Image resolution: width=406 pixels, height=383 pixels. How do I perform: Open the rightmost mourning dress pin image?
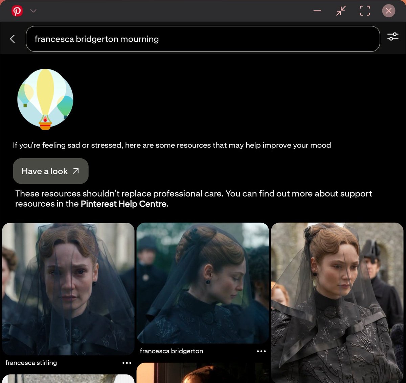337,302
